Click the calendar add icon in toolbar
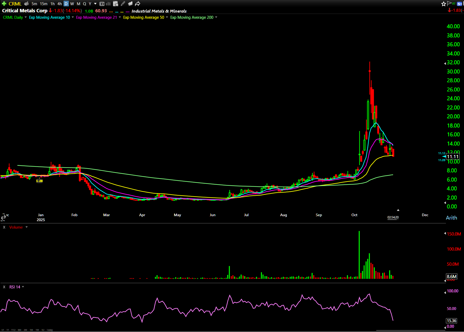The height and width of the screenshot is (332, 464). [x=115, y=4]
